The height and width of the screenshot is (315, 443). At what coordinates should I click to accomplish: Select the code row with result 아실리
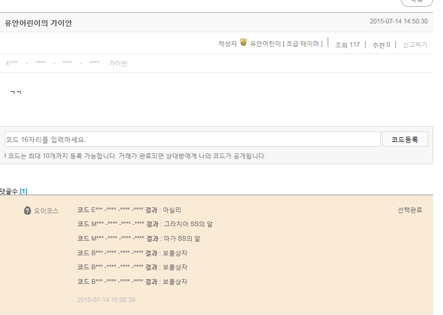(129, 210)
